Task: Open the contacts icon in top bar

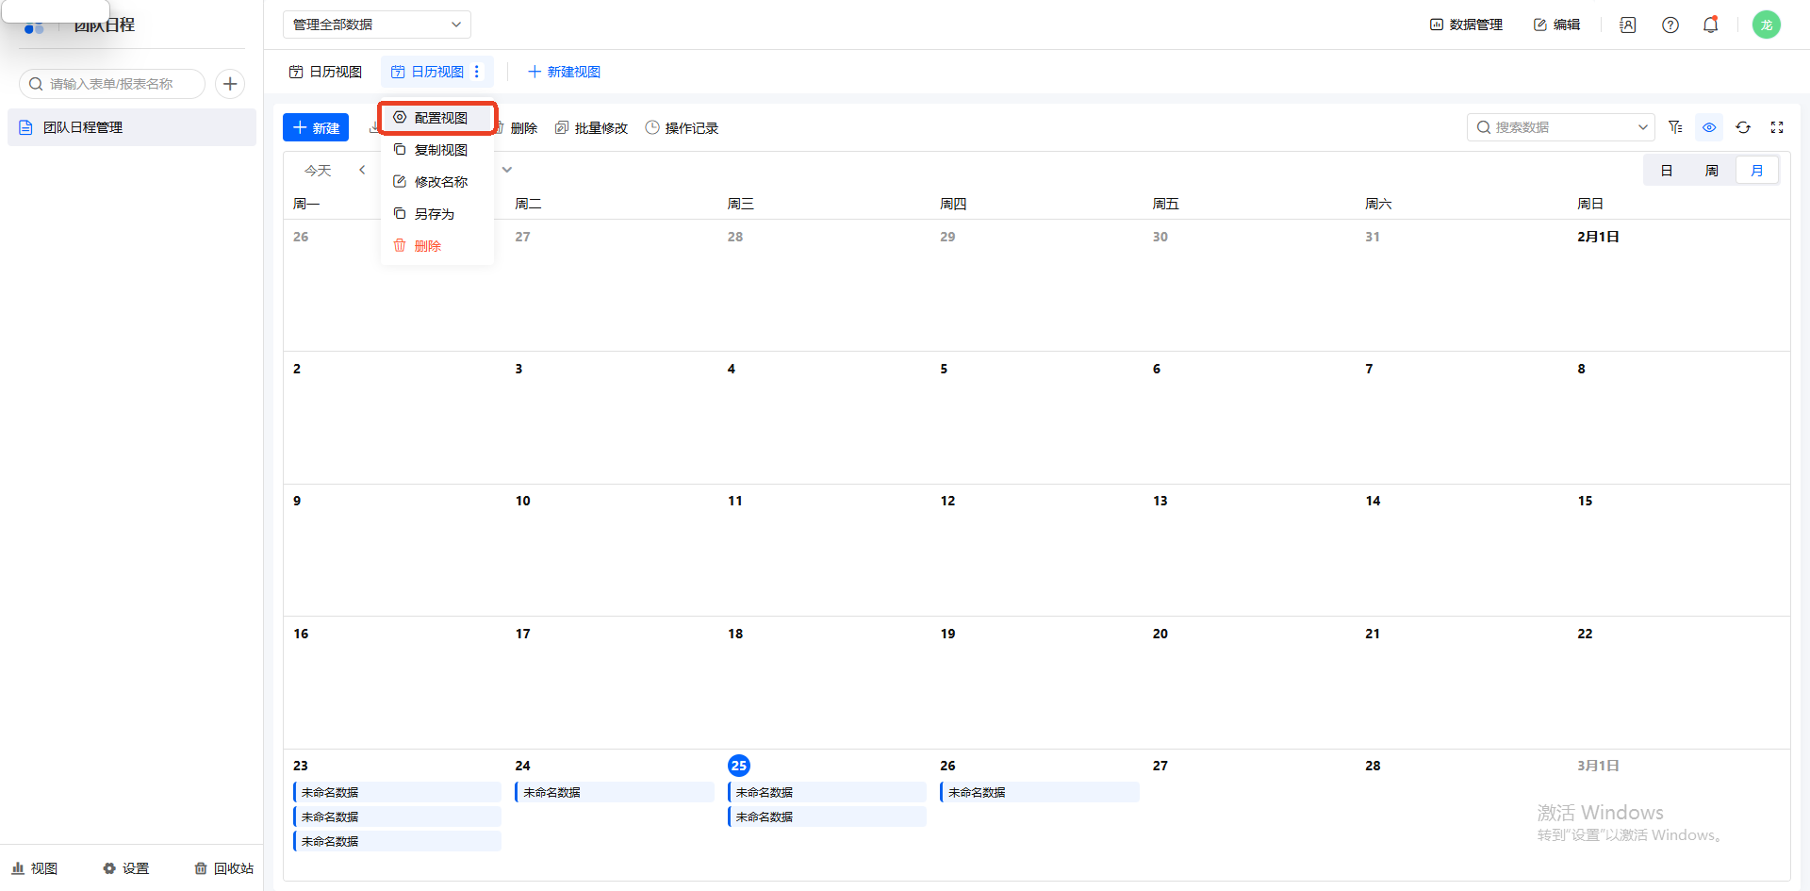Action: point(1627,25)
